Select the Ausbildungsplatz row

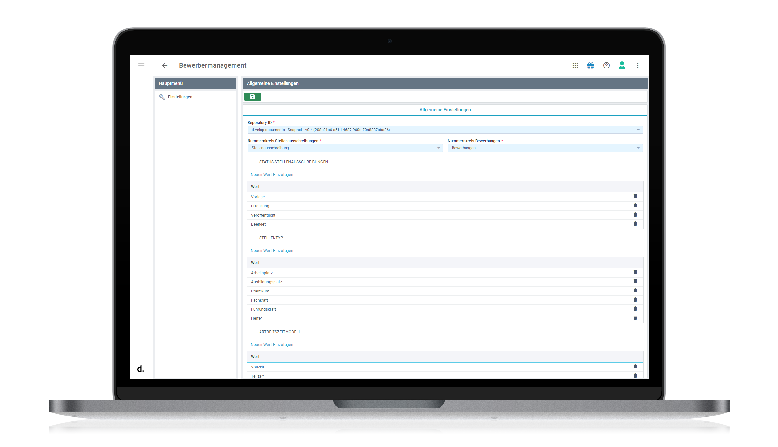coord(445,282)
